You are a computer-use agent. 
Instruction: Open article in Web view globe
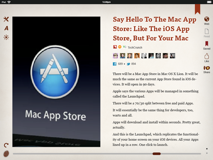[x=207, y=21]
